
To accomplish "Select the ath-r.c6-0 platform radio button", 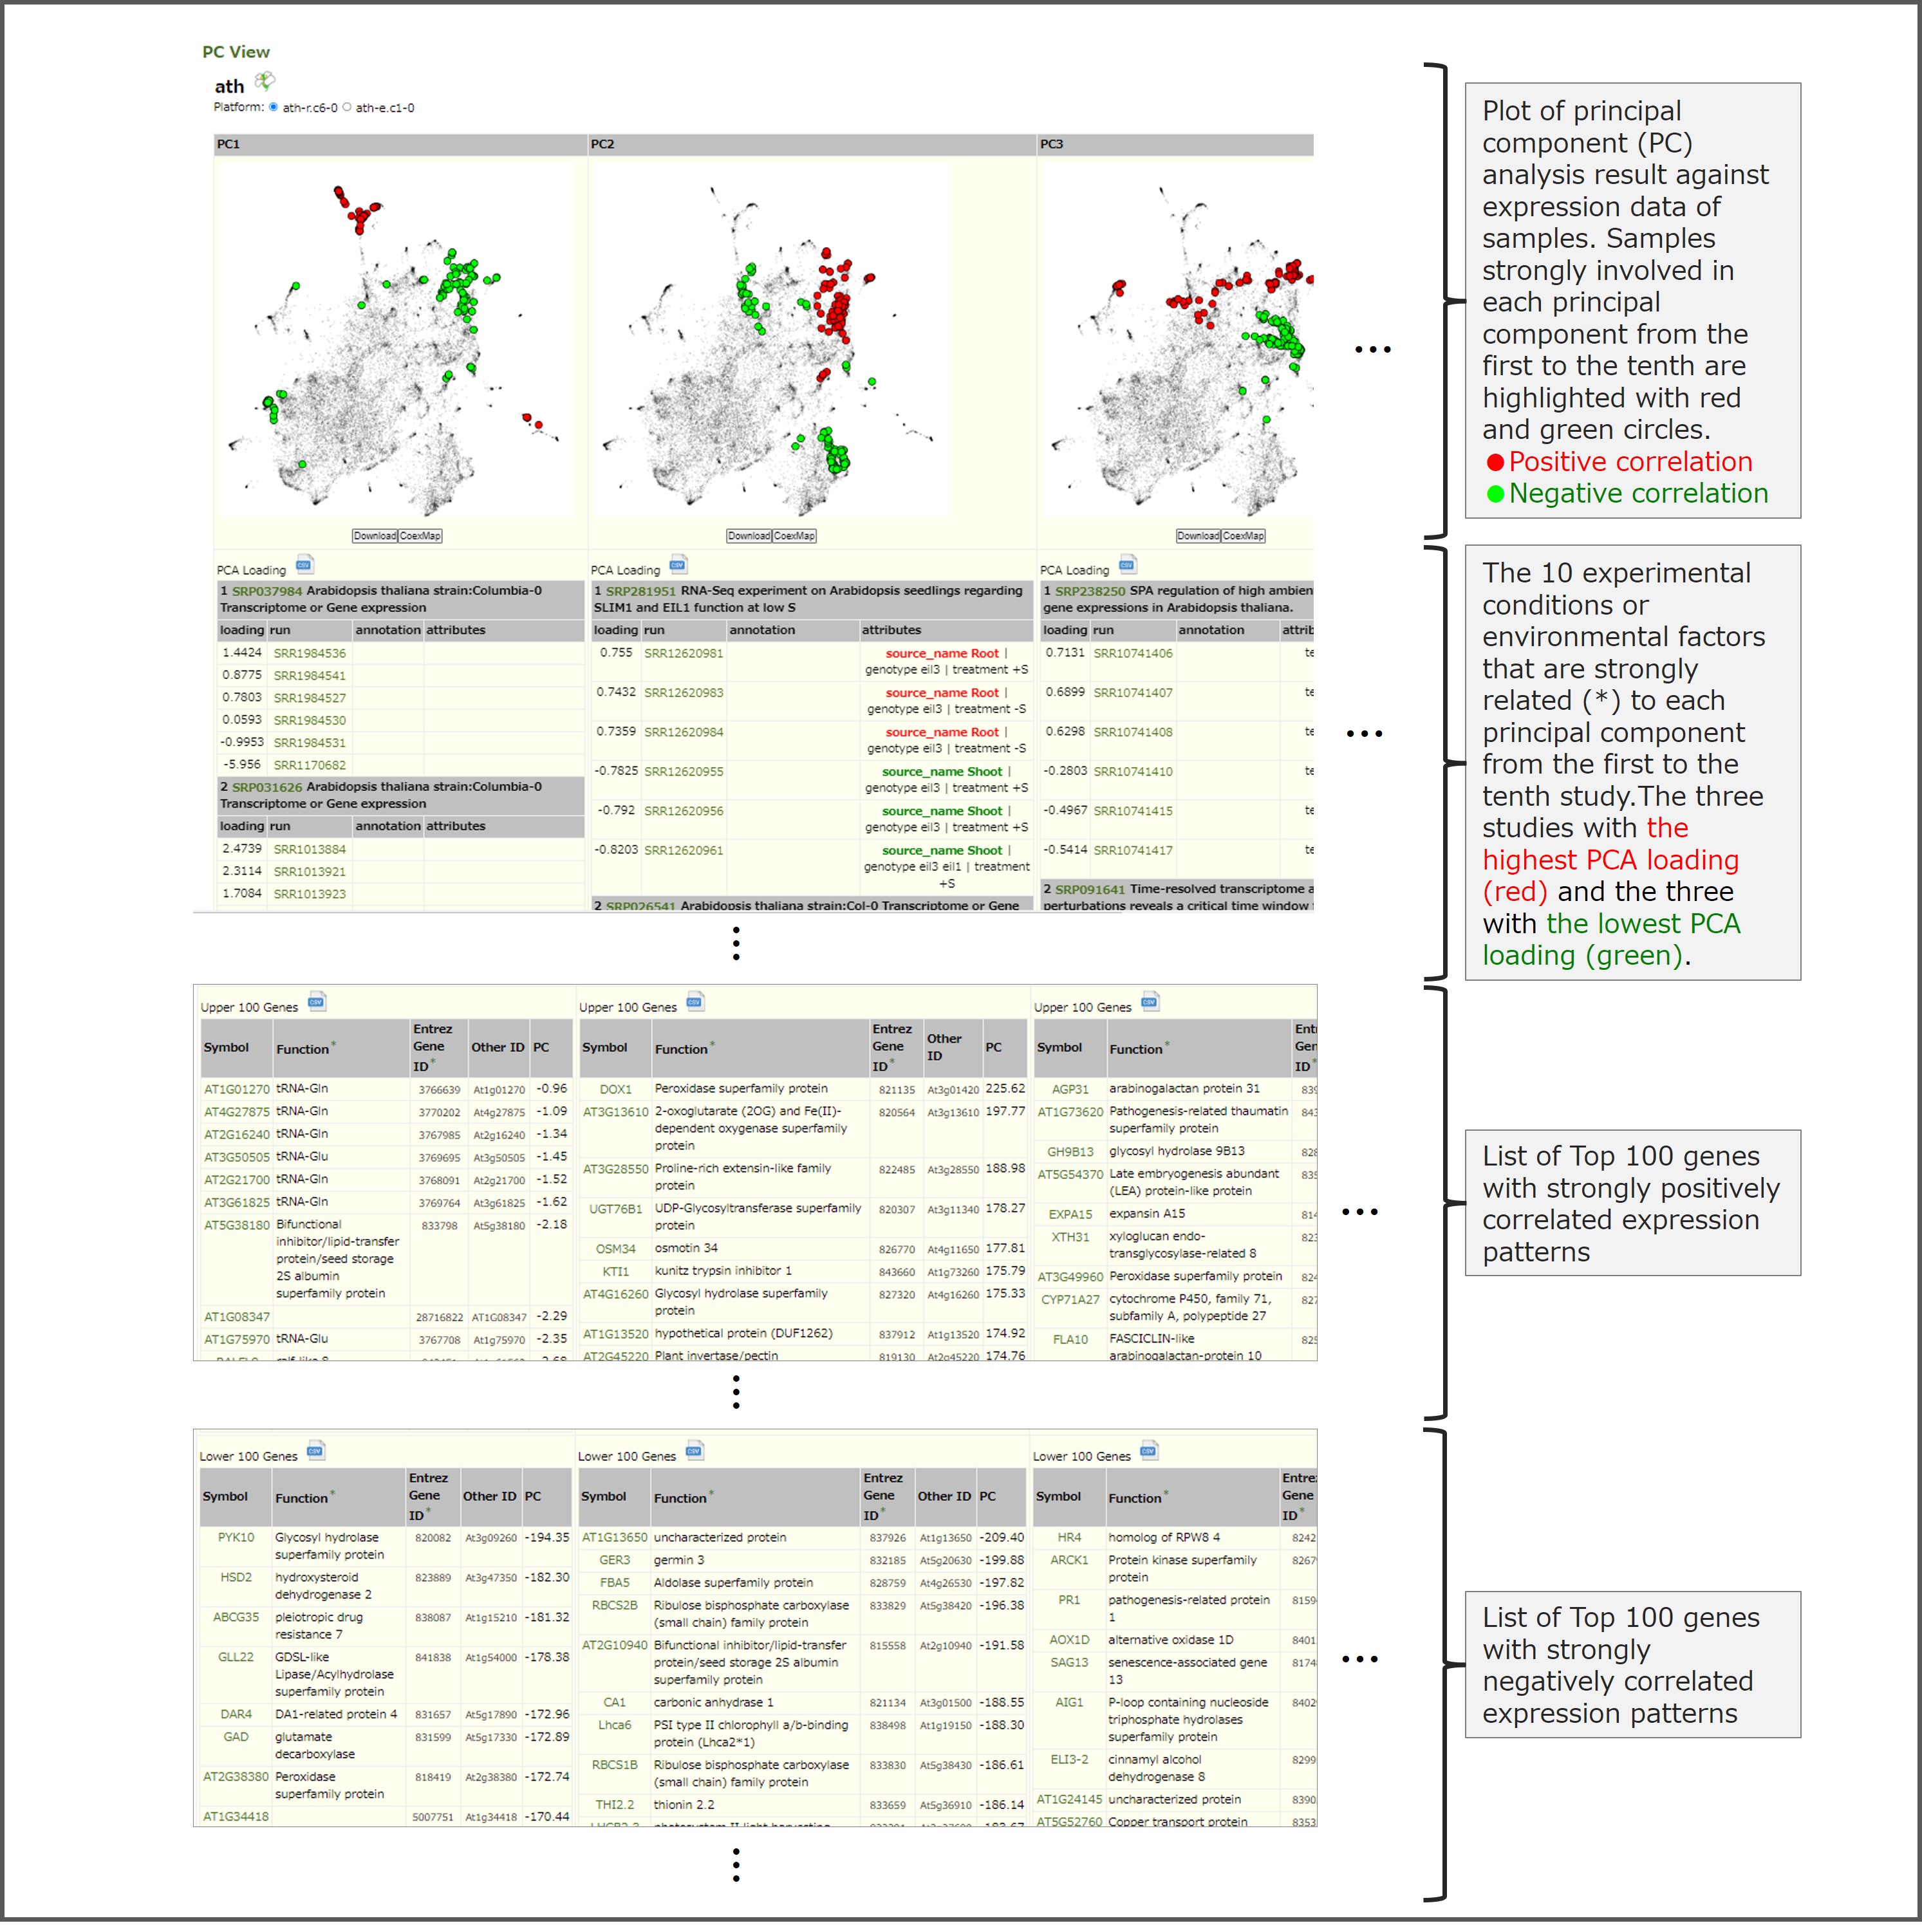I will (x=274, y=107).
